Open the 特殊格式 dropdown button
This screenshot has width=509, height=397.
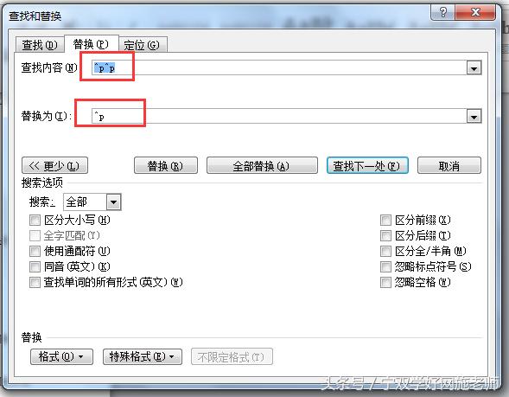(x=143, y=356)
